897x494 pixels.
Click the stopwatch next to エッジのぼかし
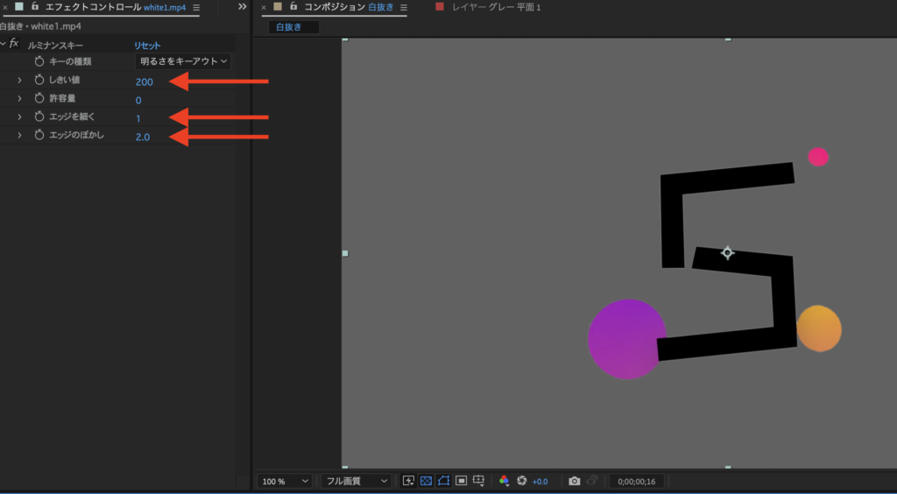point(39,136)
